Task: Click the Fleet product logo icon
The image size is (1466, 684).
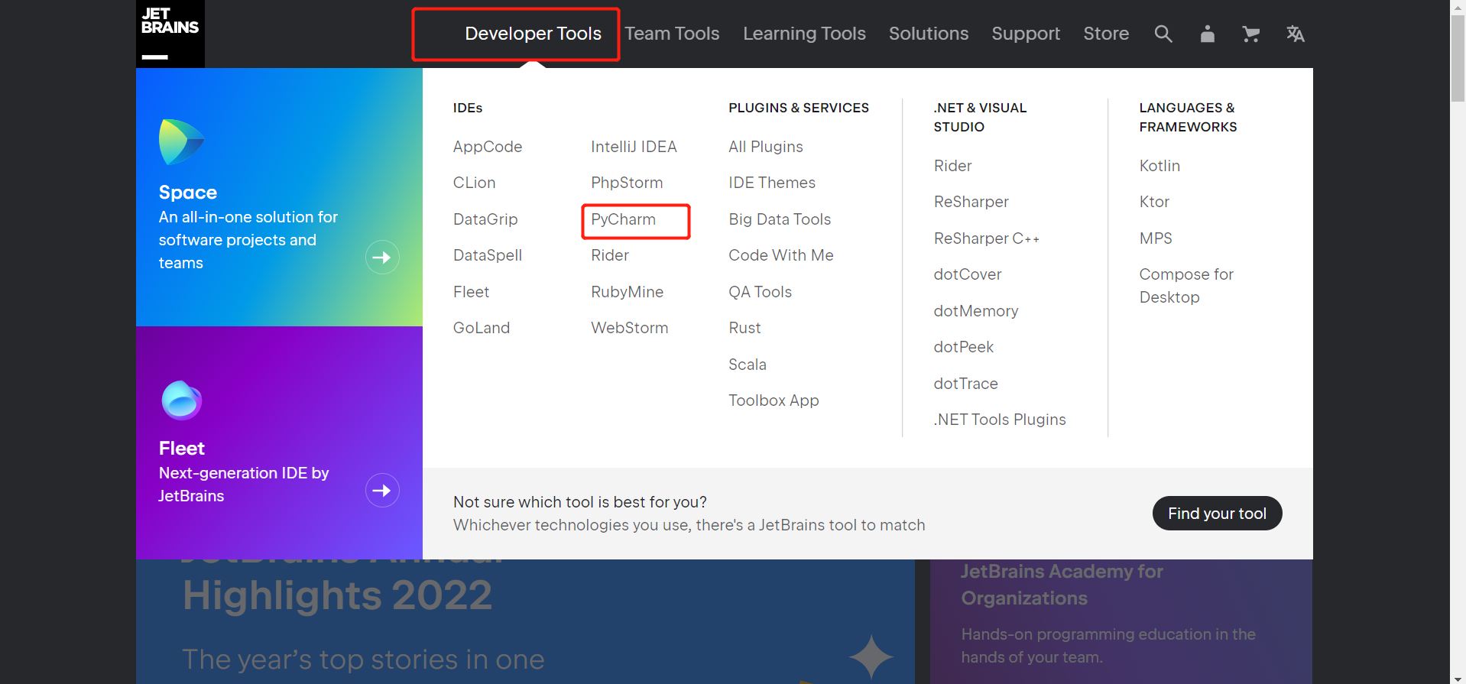Action: [x=182, y=400]
